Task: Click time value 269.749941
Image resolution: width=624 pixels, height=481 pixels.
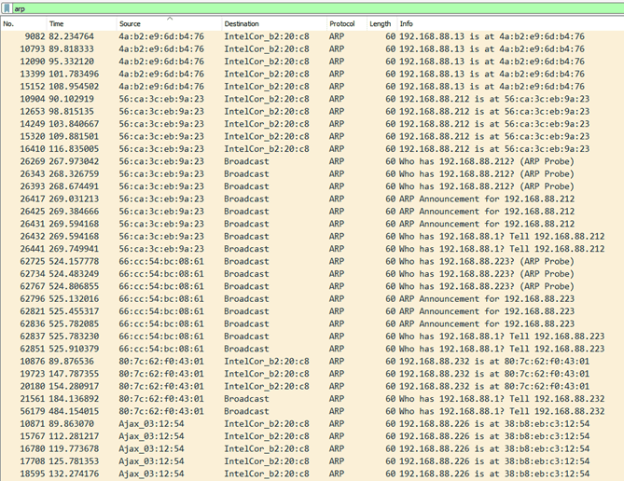Action: pos(74,249)
